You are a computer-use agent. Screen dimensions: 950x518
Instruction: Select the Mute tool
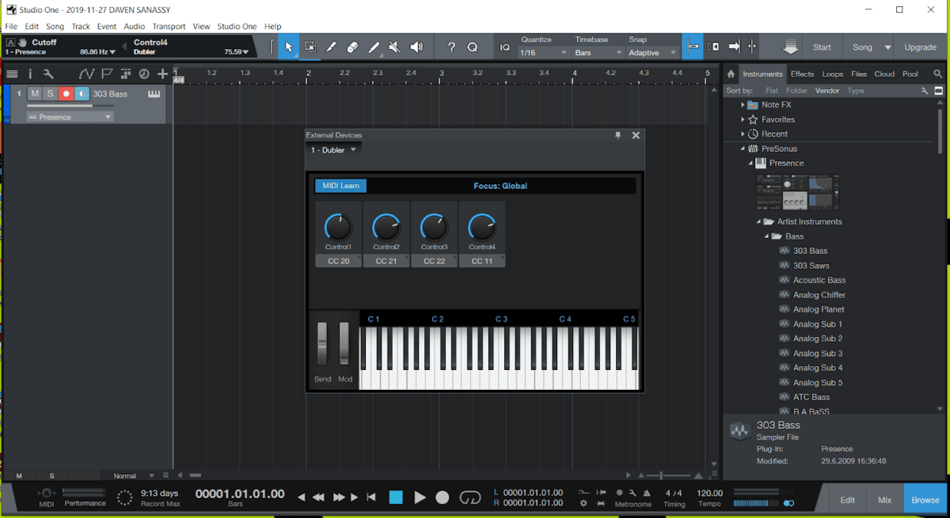coord(395,47)
